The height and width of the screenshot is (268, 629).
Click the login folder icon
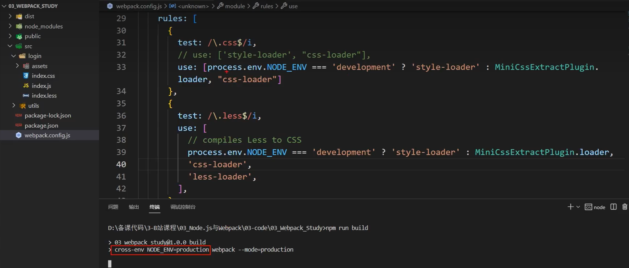(x=22, y=56)
